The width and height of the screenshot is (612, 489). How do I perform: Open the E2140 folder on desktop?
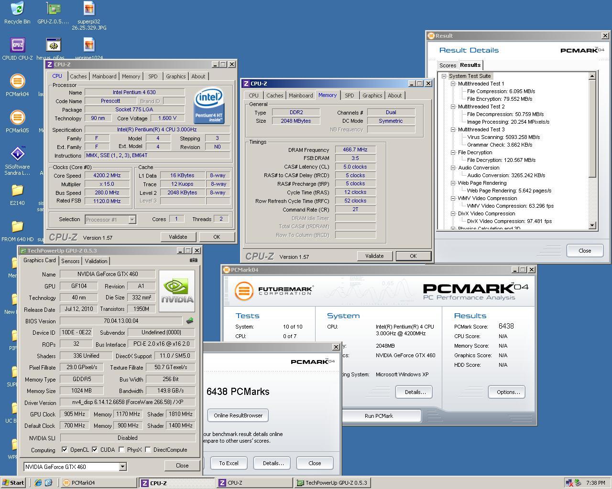coord(17,194)
